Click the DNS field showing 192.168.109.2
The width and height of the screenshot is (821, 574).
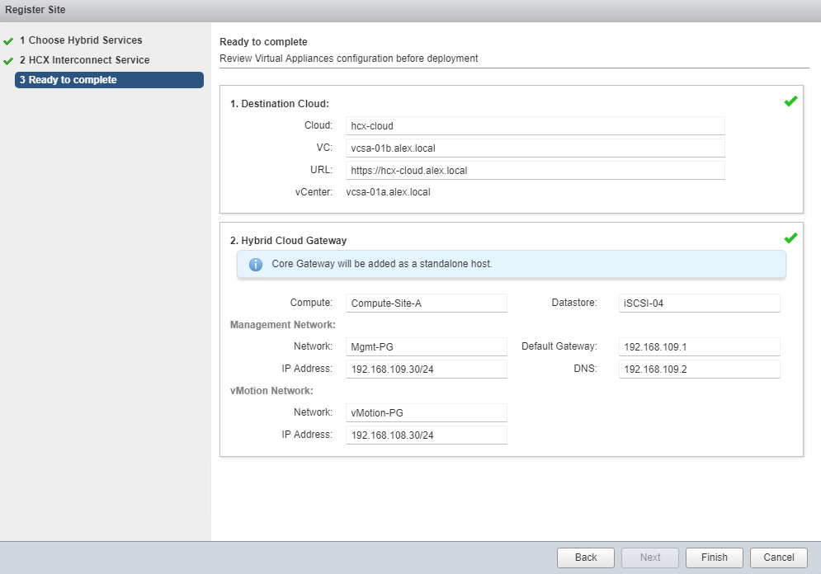699,369
